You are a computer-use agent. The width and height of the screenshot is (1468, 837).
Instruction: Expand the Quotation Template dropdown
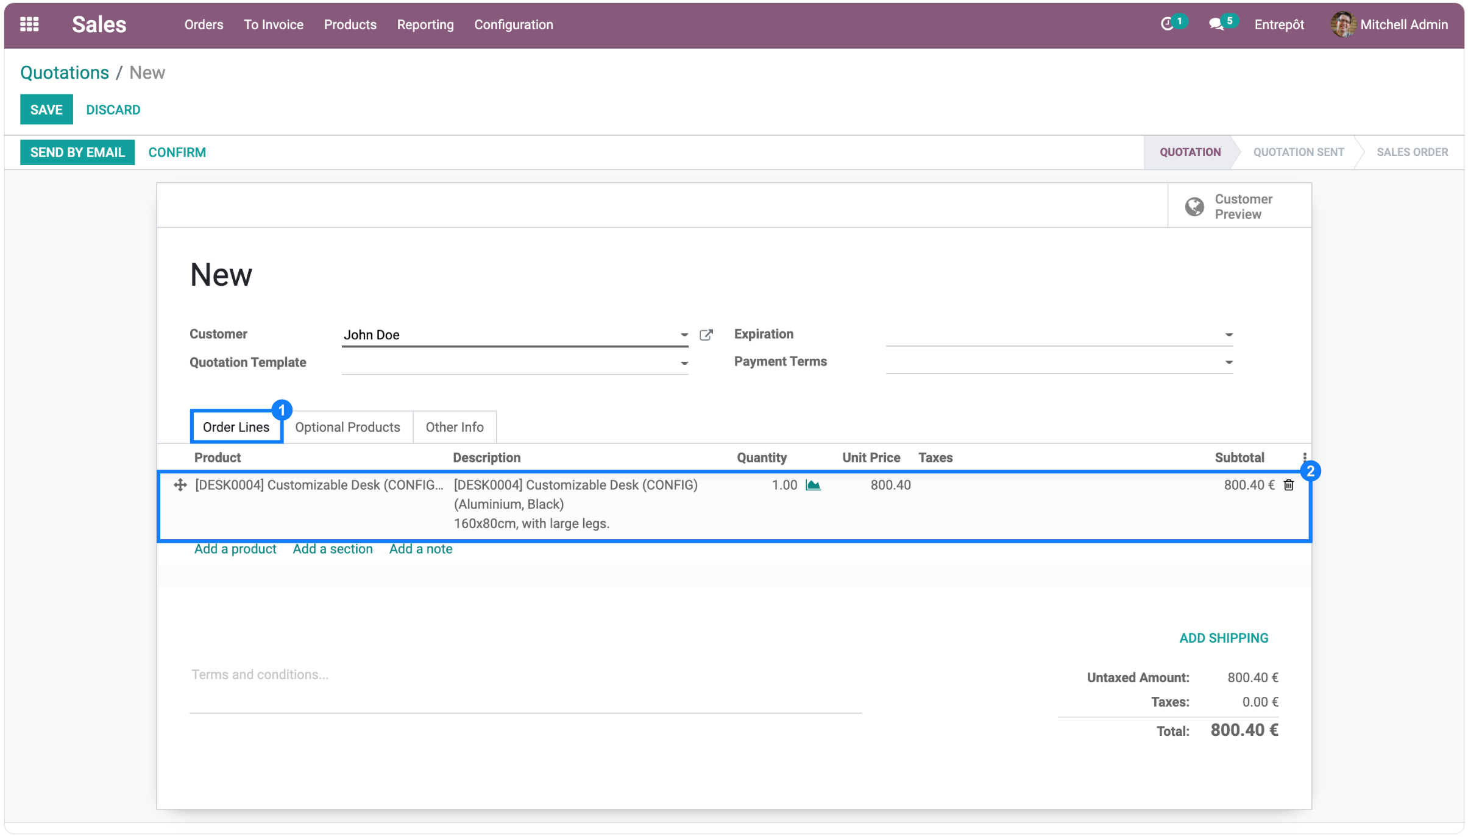(x=684, y=363)
